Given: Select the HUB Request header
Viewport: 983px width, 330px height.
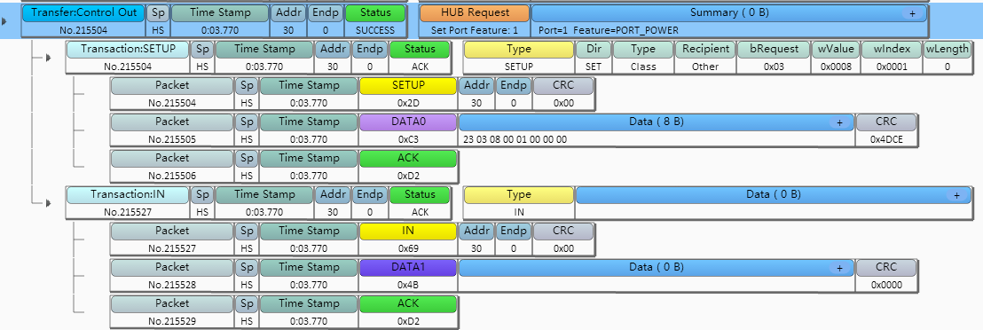Looking at the screenshot, I should pyautogui.click(x=475, y=12).
